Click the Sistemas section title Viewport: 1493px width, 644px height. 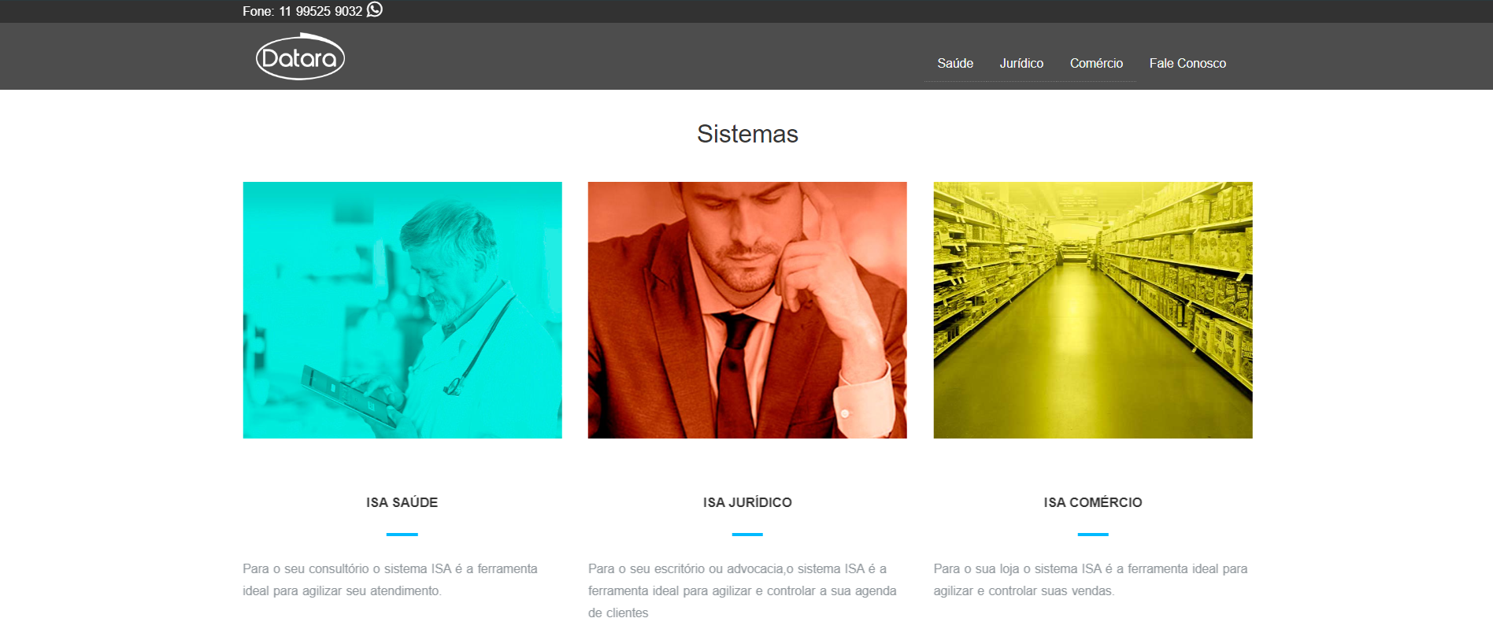tap(747, 134)
